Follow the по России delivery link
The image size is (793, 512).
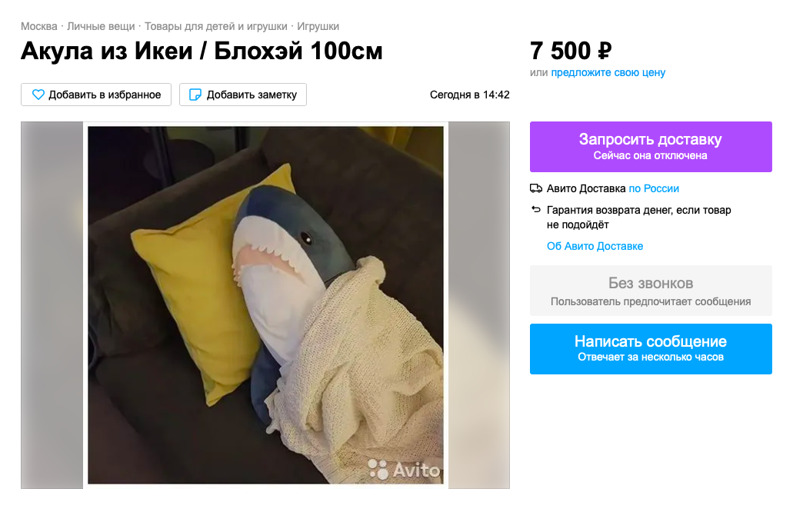tap(654, 188)
